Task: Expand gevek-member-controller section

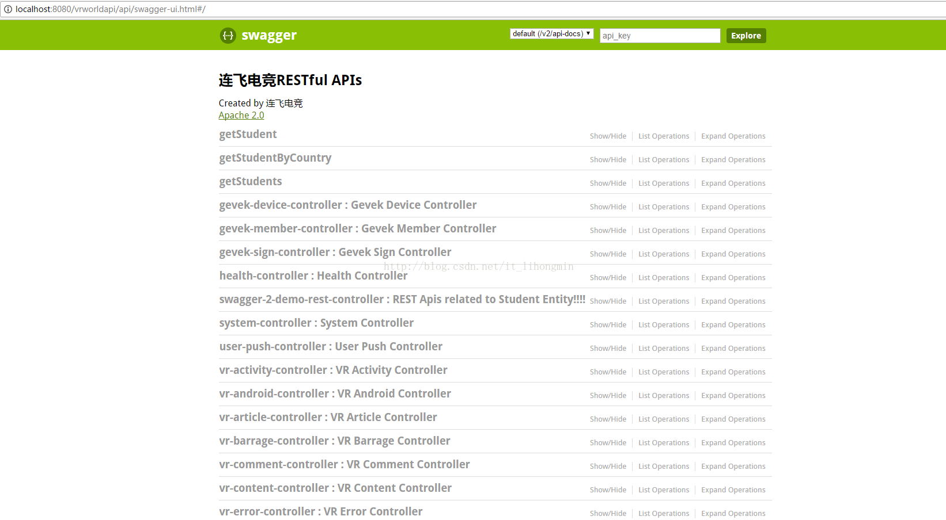Action: tap(358, 228)
